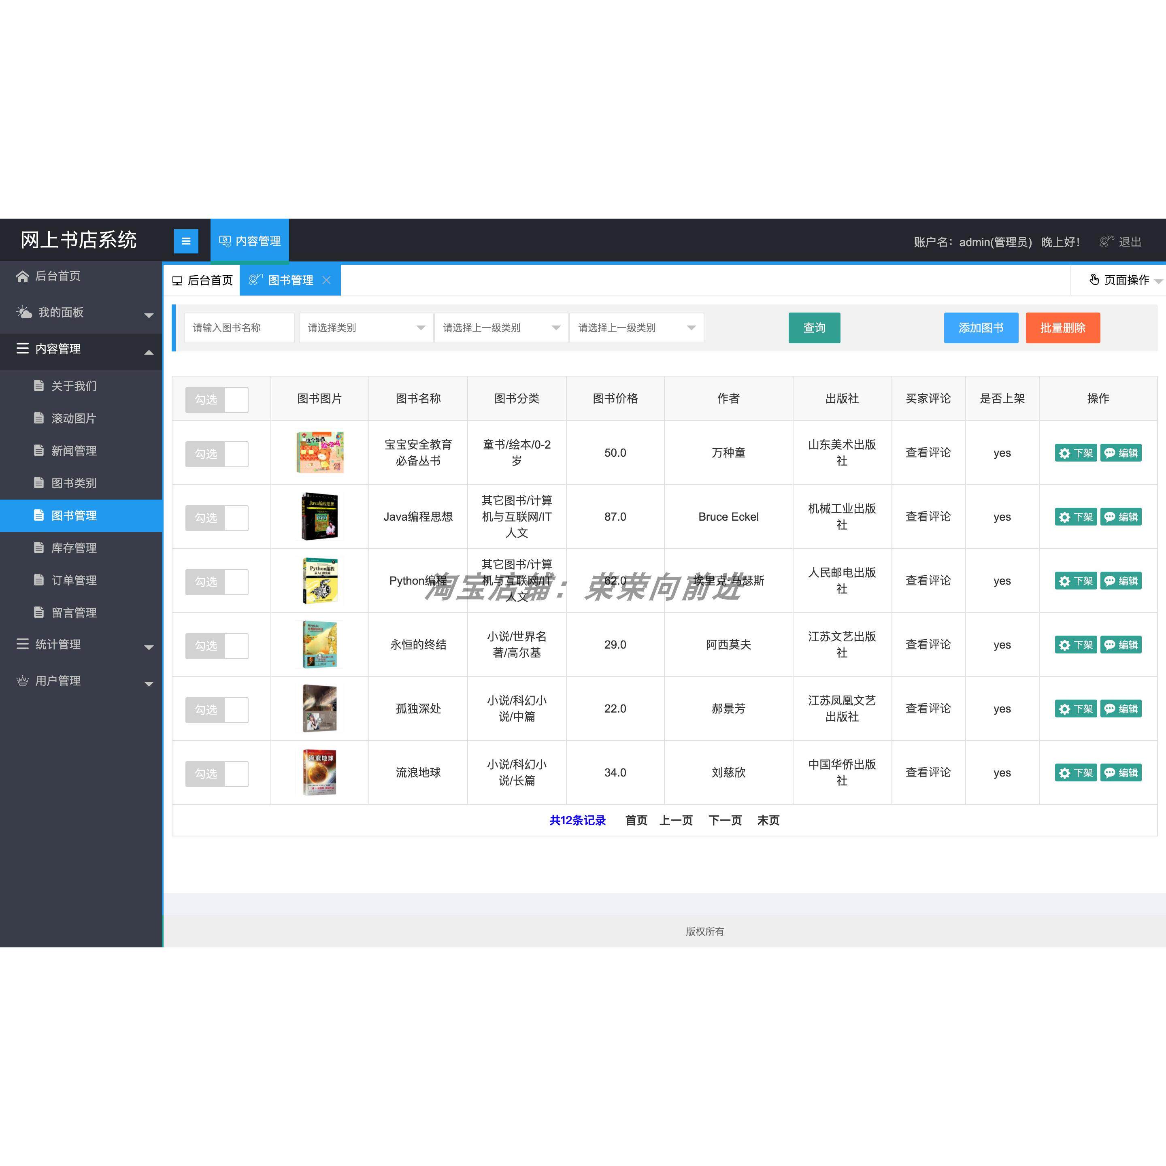Click document icon beside 库存管理
The height and width of the screenshot is (1166, 1166).
(39, 547)
